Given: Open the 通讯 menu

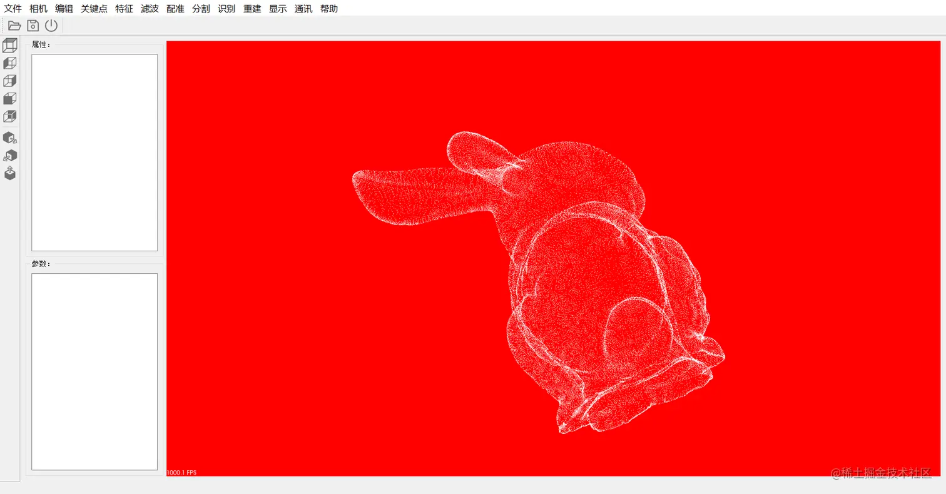Looking at the screenshot, I should tap(303, 9).
